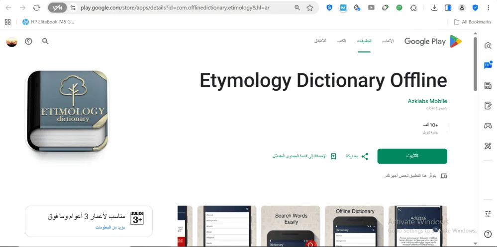Screen dimensions: 497x247
Task: Open the apps grid in bookmarks bar
Action: click(7, 22)
